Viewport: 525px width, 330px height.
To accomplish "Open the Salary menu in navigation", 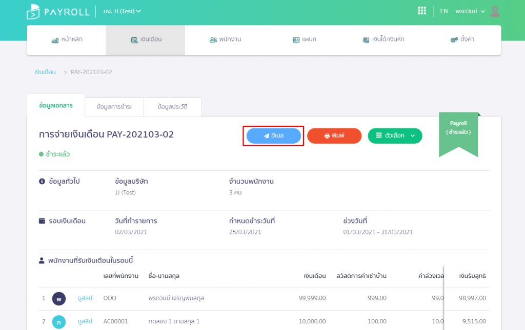I will [146, 39].
